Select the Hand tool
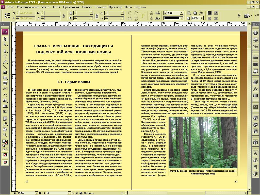This screenshot has width=260, height=195. pos(5,129)
